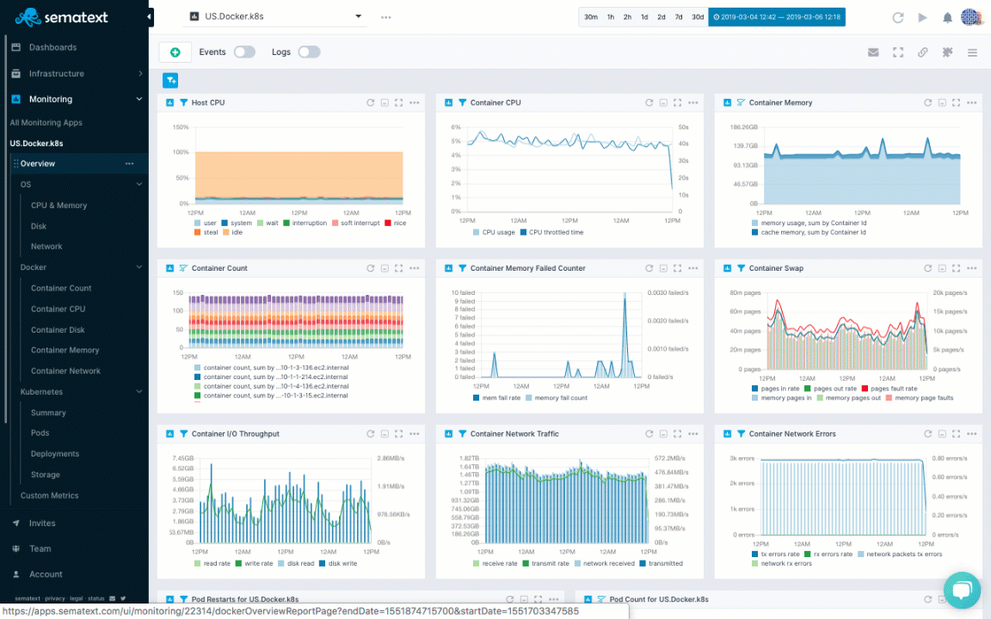Open the fullscreen view icon
The image size is (991, 619).
(898, 52)
